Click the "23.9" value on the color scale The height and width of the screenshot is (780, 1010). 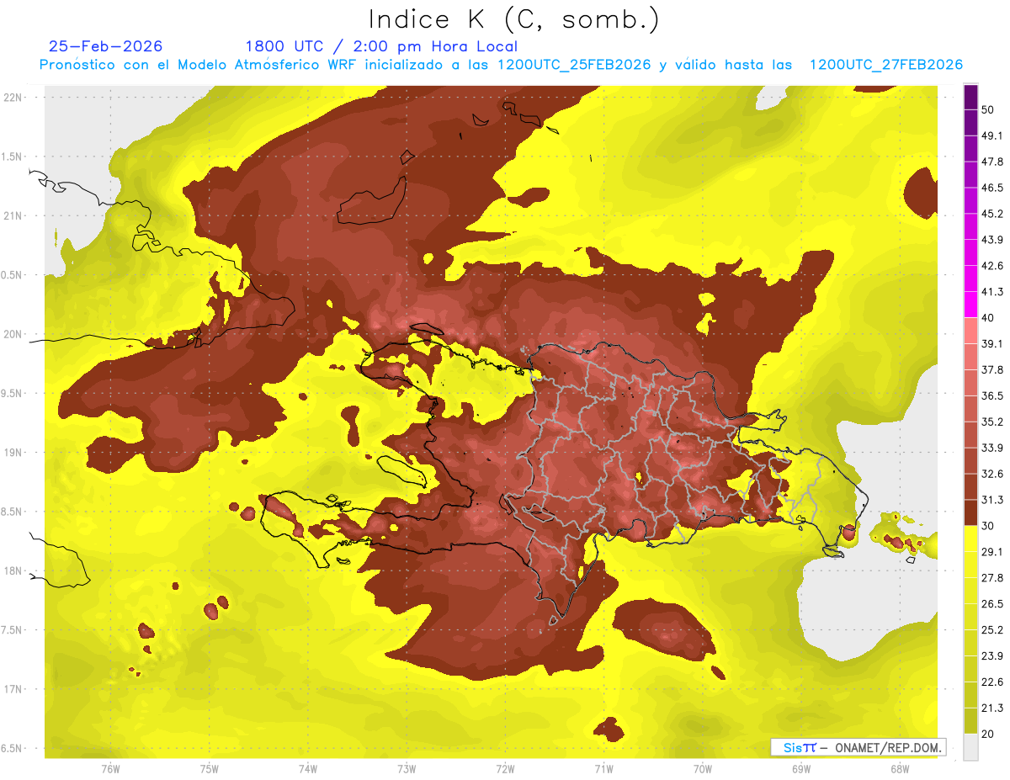coord(992,655)
